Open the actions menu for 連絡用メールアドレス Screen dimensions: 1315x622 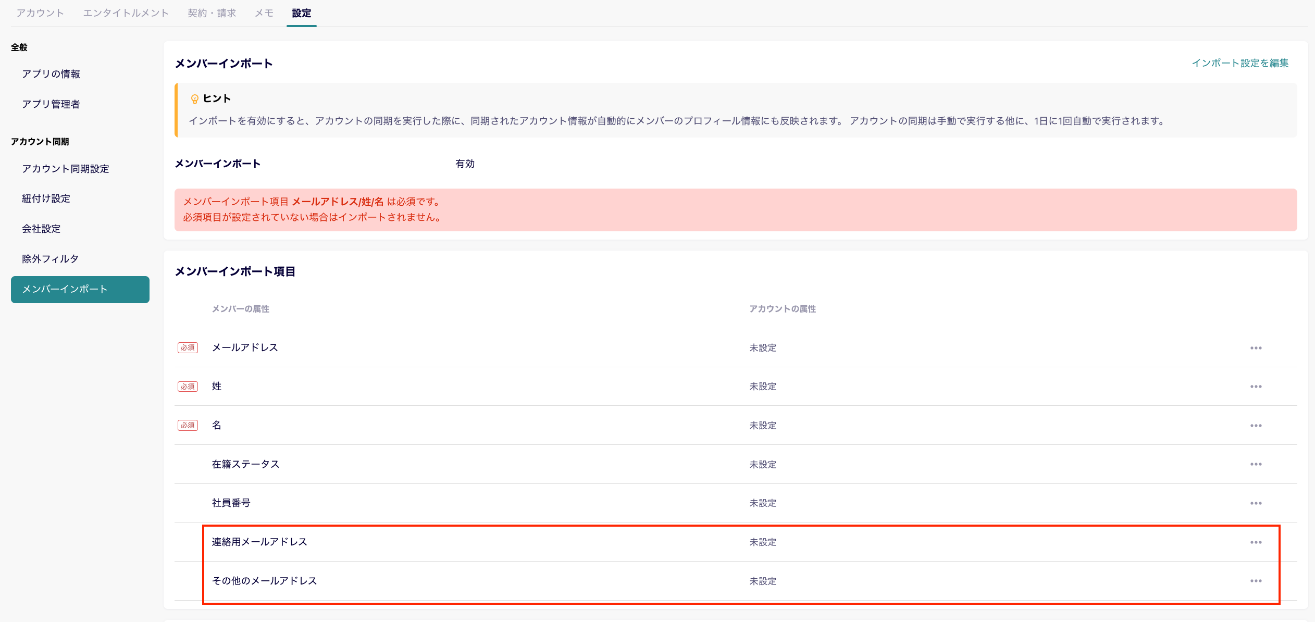point(1256,542)
